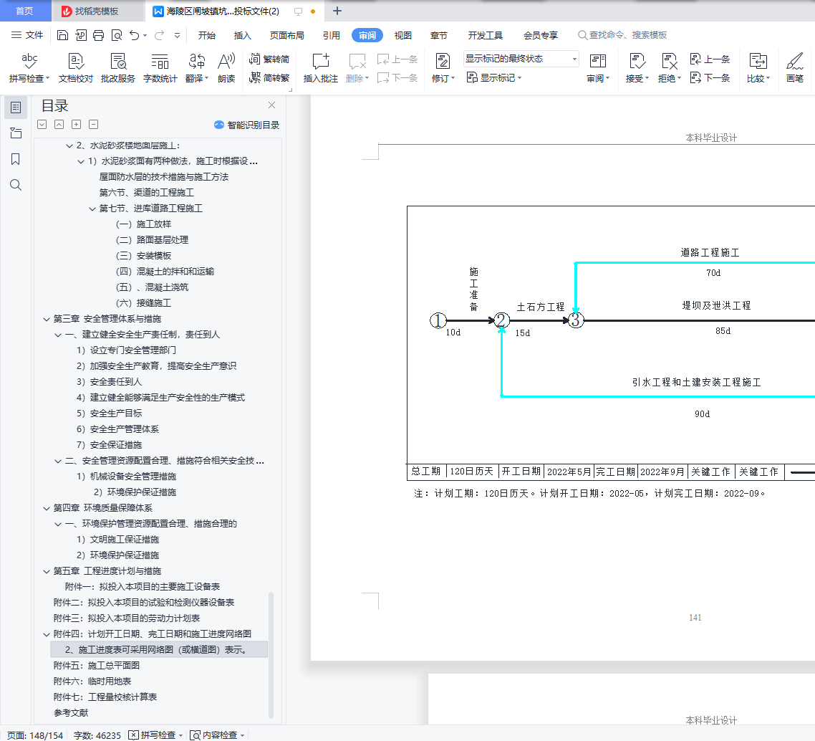This screenshot has width=815, height=741.
Task: Click the Print icon in quick toolbar
Action: point(98,35)
